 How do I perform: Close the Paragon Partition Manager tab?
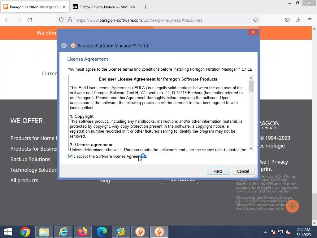(x=64, y=7)
